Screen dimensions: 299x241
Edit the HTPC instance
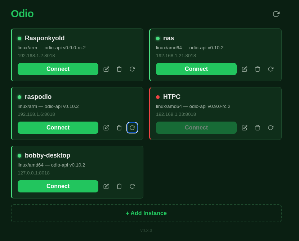tap(244, 128)
